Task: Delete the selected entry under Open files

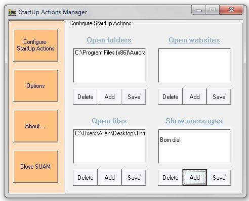Action: tap(85, 178)
